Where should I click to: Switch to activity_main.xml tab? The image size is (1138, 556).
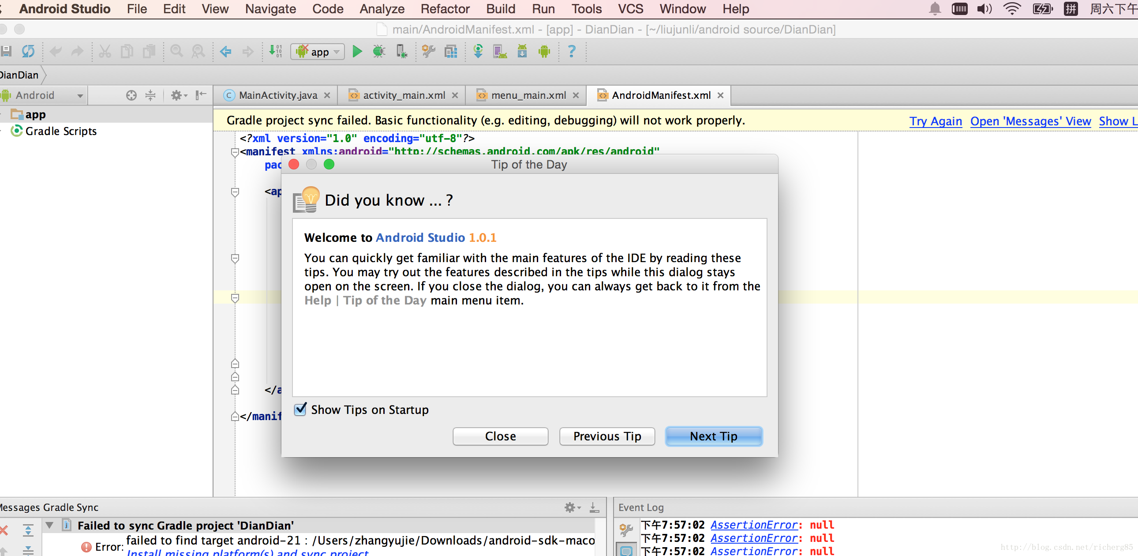click(404, 95)
